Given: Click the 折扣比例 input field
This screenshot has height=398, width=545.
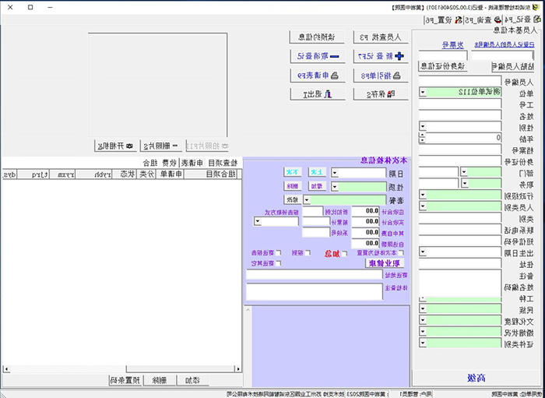Looking at the screenshot, I should tap(313, 210).
